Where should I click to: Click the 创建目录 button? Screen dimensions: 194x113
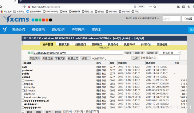(48, 58)
